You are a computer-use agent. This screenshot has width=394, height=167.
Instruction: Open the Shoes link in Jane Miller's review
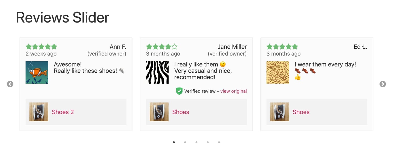[181, 112]
